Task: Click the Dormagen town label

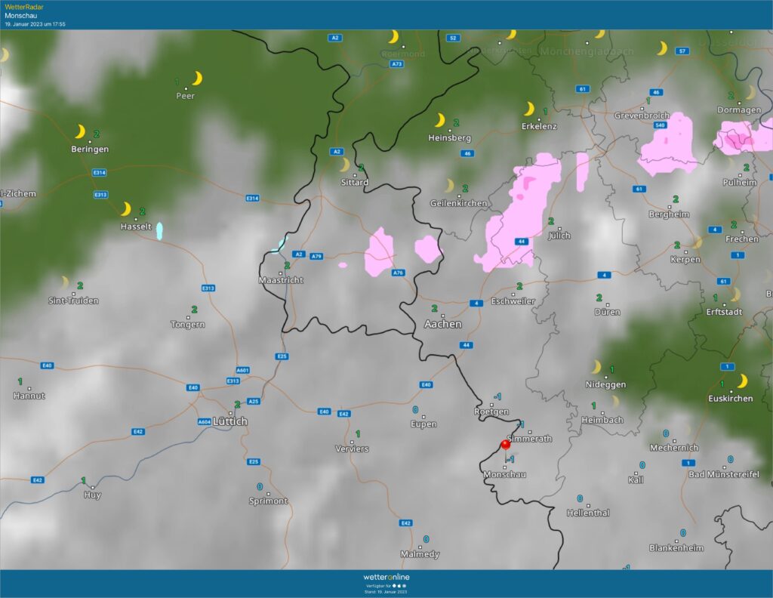Action: point(739,110)
